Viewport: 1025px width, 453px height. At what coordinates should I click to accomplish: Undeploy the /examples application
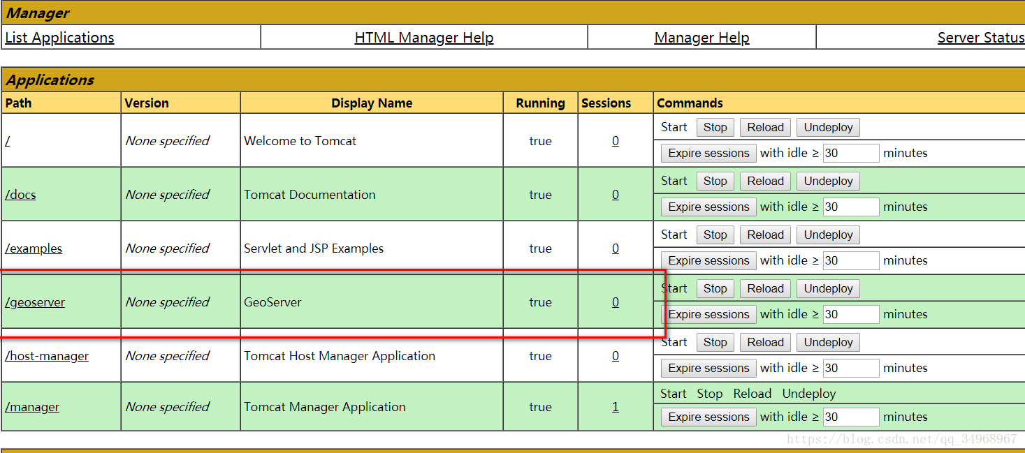(829, 235)
